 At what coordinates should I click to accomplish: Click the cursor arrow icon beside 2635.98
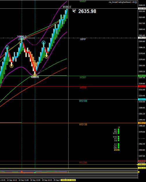(x=74, y=11)
